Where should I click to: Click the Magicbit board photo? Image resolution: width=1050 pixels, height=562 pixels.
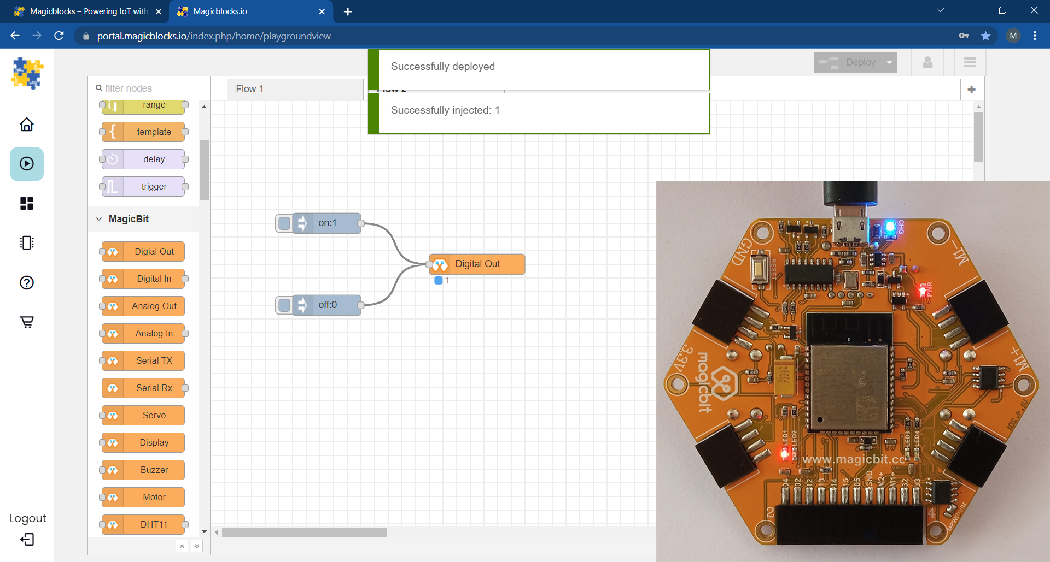click(853, 371)
